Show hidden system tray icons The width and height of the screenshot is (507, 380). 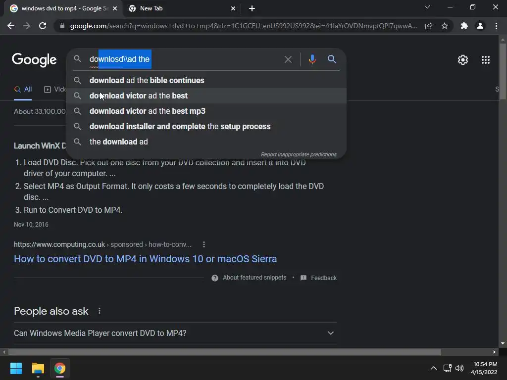[434, 368]
